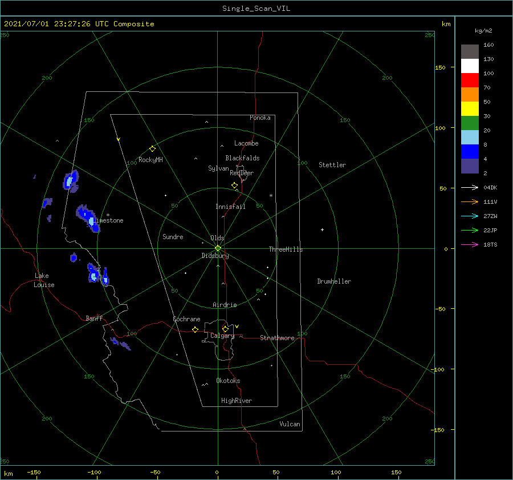Click the Blackfalds city label
513x480 pixels.
[x=242, y=158]
